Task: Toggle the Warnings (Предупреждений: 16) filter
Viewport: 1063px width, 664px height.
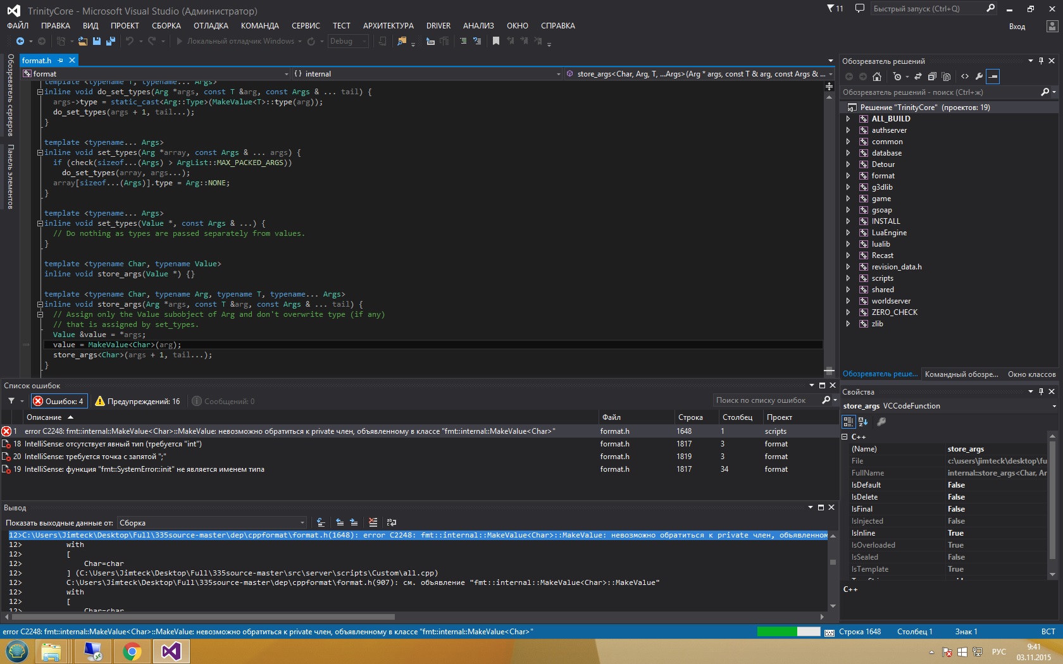Action: 137,401
